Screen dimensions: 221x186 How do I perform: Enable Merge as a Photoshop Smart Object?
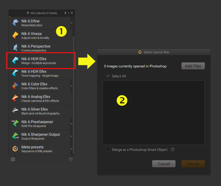point(108,149)
